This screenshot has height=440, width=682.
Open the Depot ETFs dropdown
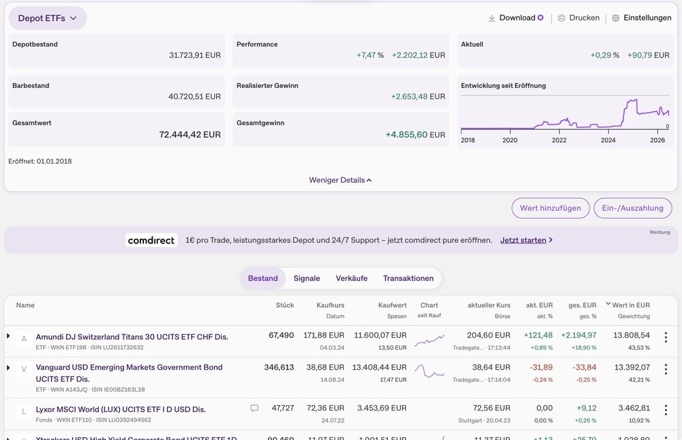click(x=48, y=18)
